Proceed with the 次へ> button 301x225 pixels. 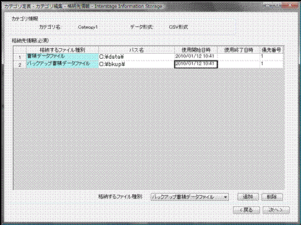(x=276, y=210)
